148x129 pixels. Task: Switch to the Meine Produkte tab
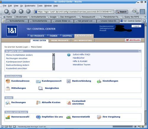60,41
